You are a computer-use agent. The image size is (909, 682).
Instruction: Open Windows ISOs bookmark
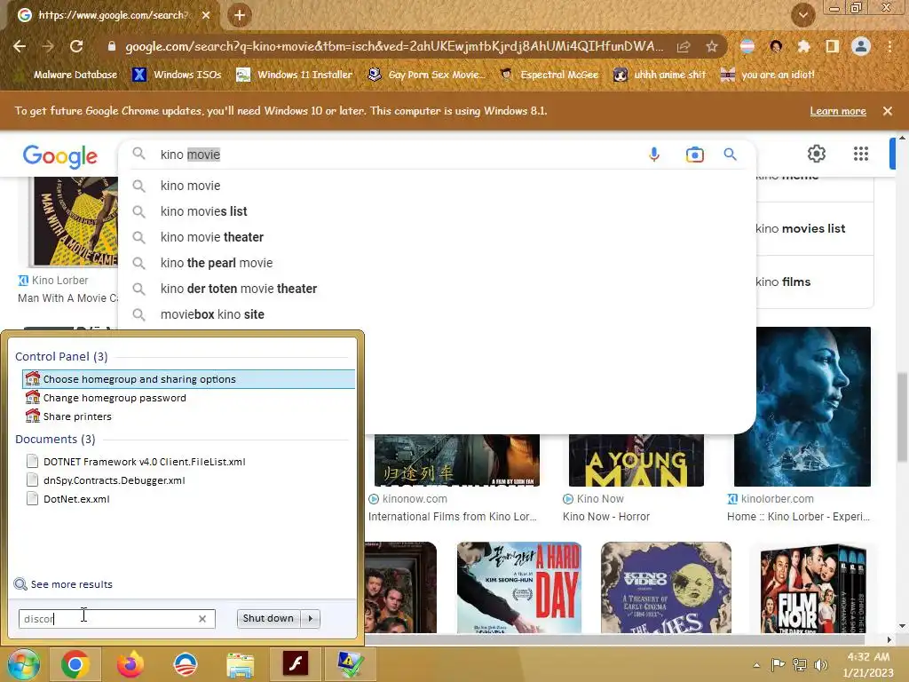(178, 75)
